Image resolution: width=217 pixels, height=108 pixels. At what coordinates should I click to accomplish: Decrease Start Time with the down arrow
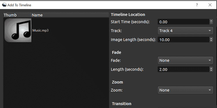click(x=211, y=23)
